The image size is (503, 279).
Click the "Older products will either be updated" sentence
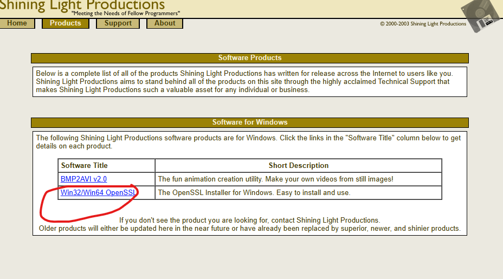coord(249,228)
